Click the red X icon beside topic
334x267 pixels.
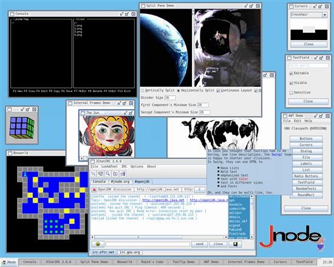coord(94,189)
